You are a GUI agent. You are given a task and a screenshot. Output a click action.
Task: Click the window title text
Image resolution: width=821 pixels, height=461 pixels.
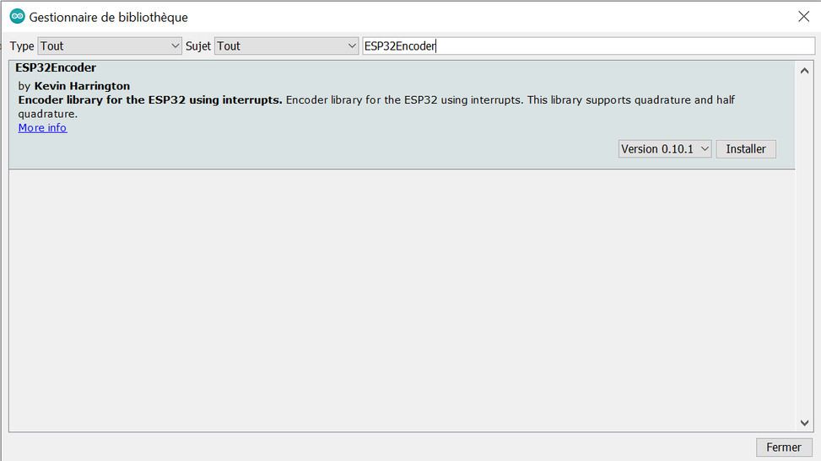108,17
